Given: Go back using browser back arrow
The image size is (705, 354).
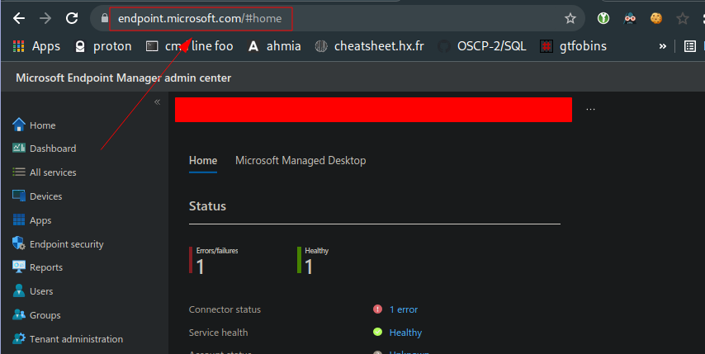Looking at the screenshot, I should point(19,18).
